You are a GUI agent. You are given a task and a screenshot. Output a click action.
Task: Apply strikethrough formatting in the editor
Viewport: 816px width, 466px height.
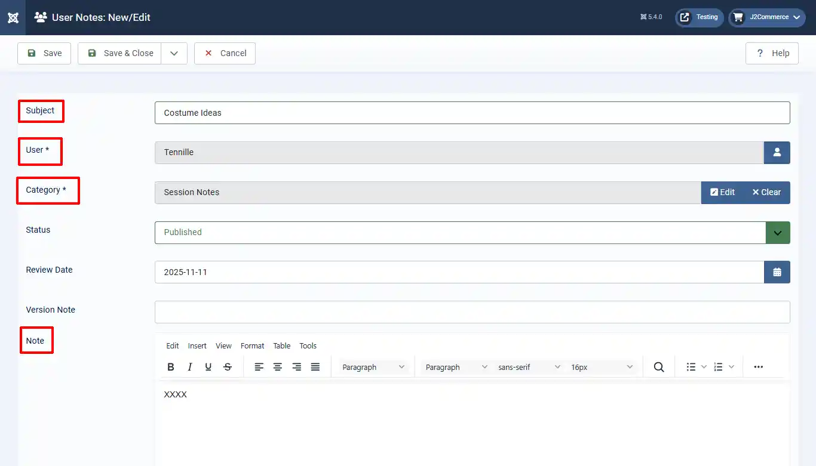(x=228, y=367)
